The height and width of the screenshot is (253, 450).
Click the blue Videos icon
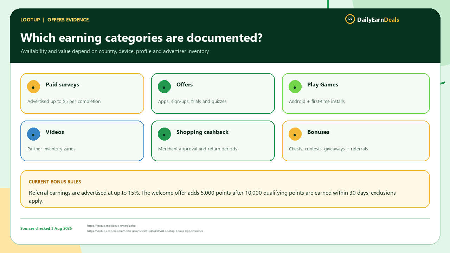point(34,134)
